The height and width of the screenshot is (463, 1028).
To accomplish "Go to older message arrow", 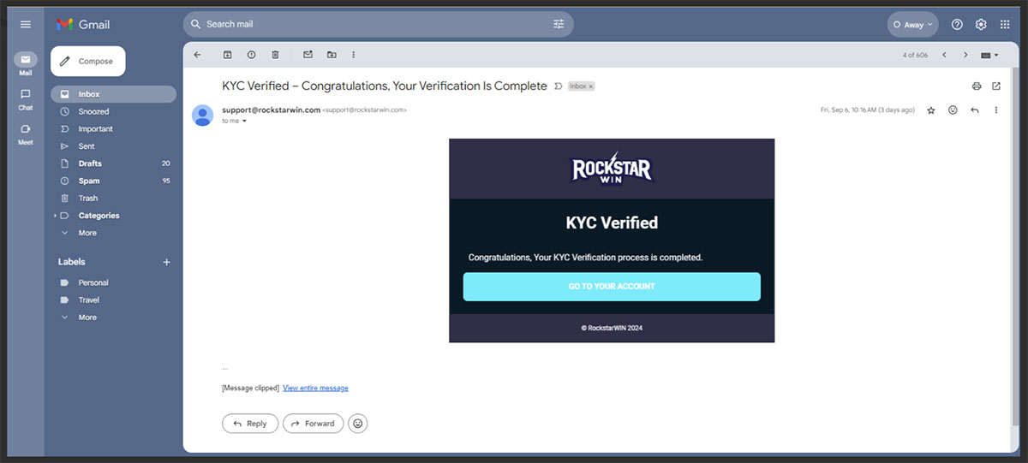I will [965, 55].
